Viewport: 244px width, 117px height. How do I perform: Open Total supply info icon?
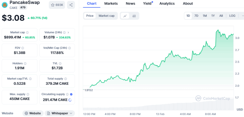pyautogui.click(x=66, y=79)
